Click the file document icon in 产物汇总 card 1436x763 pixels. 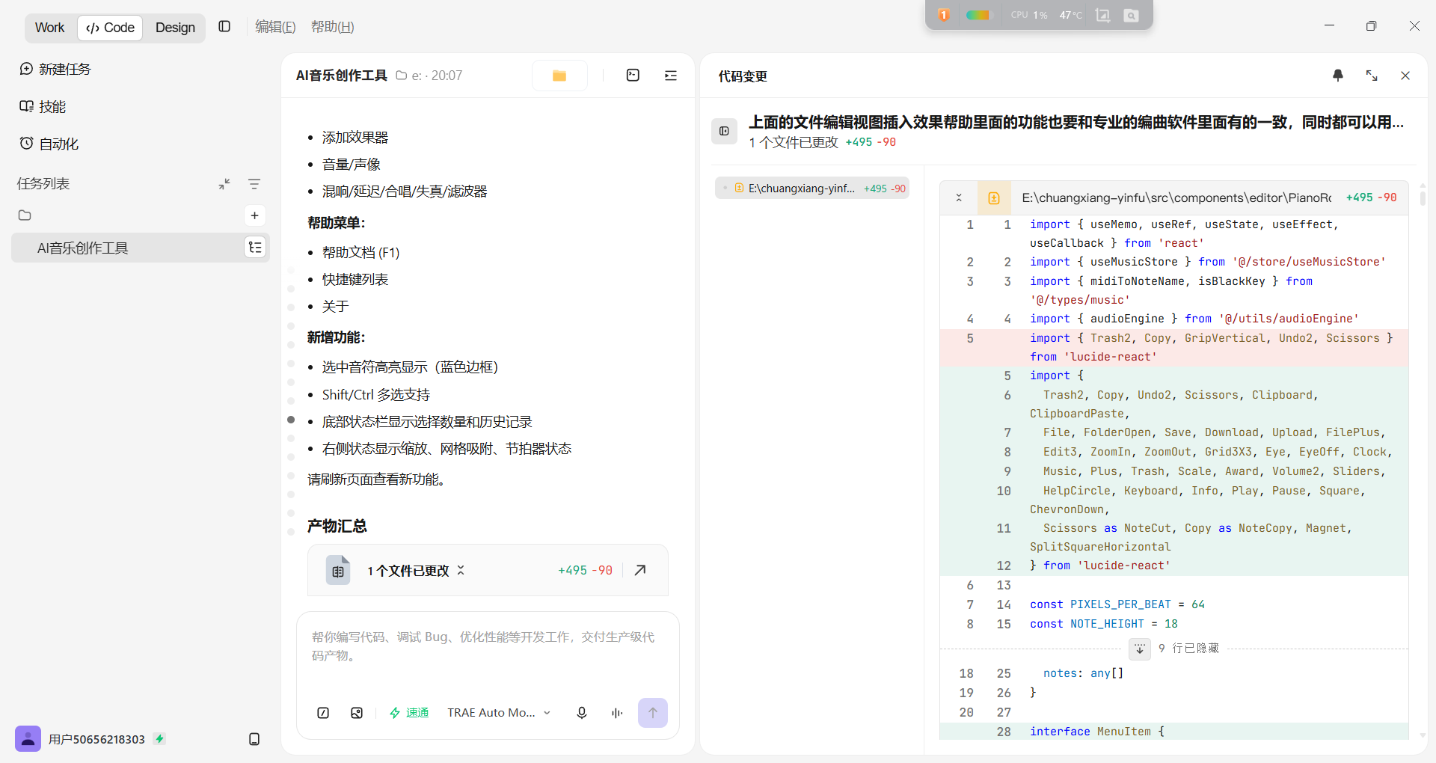(338, 570)
